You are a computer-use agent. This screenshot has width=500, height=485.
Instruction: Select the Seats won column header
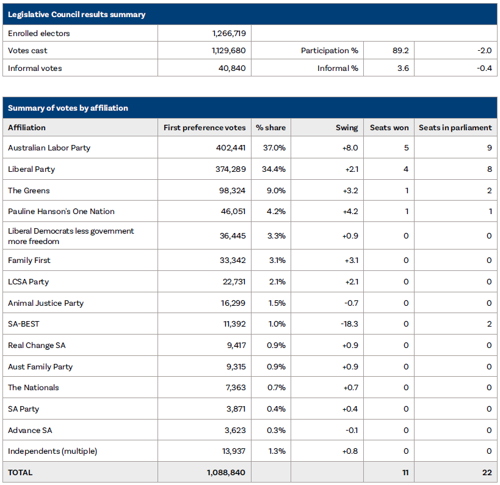click(x=389, y=127)
